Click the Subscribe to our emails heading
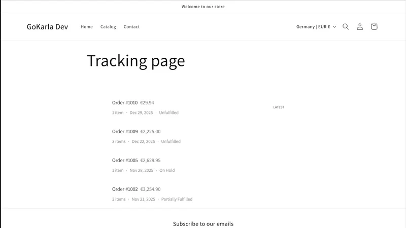The image size is (406, 228). pos(204,224)
